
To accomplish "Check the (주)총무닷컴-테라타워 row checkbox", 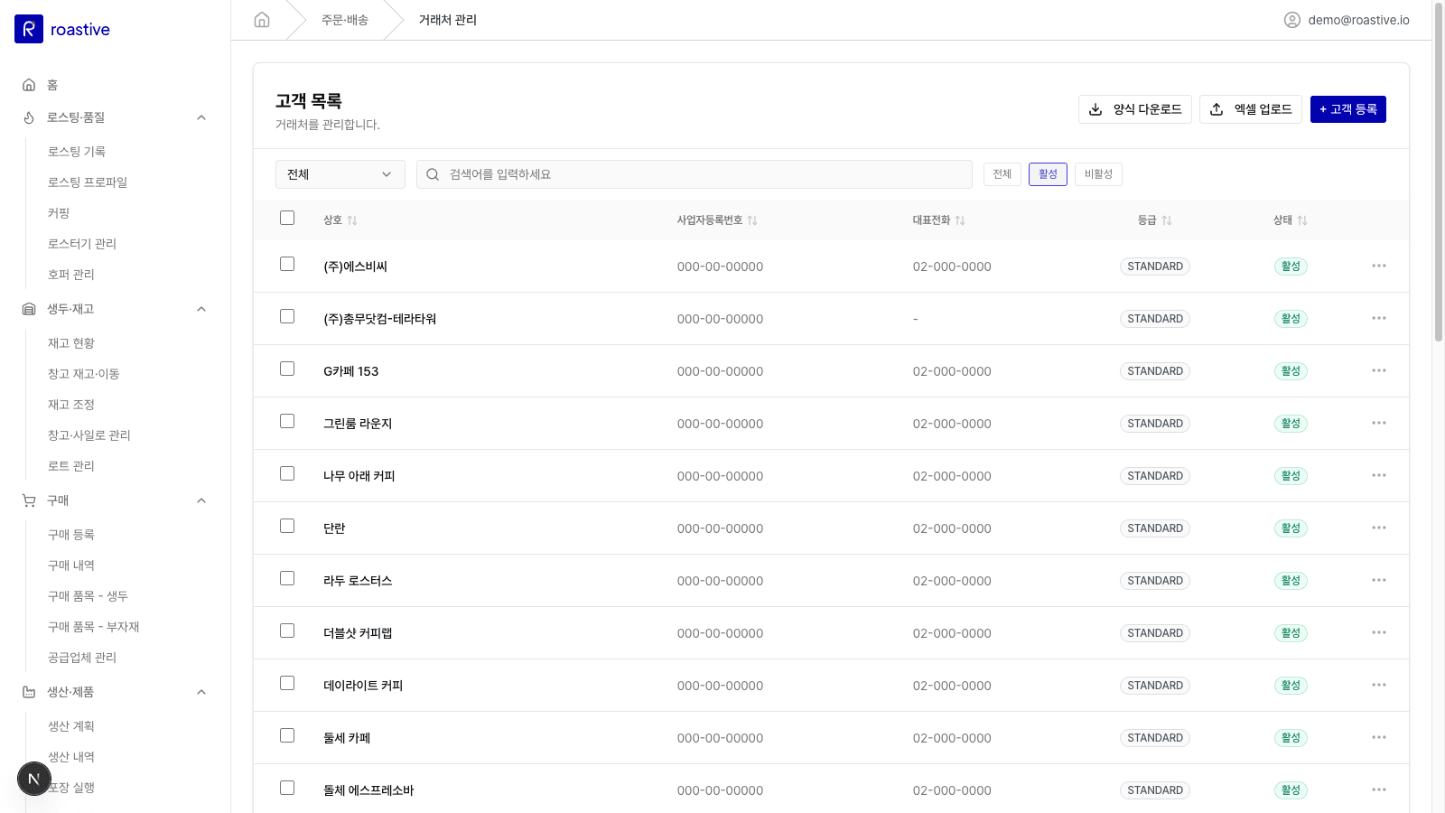I will pyautogui.click(x=287, y=316).
